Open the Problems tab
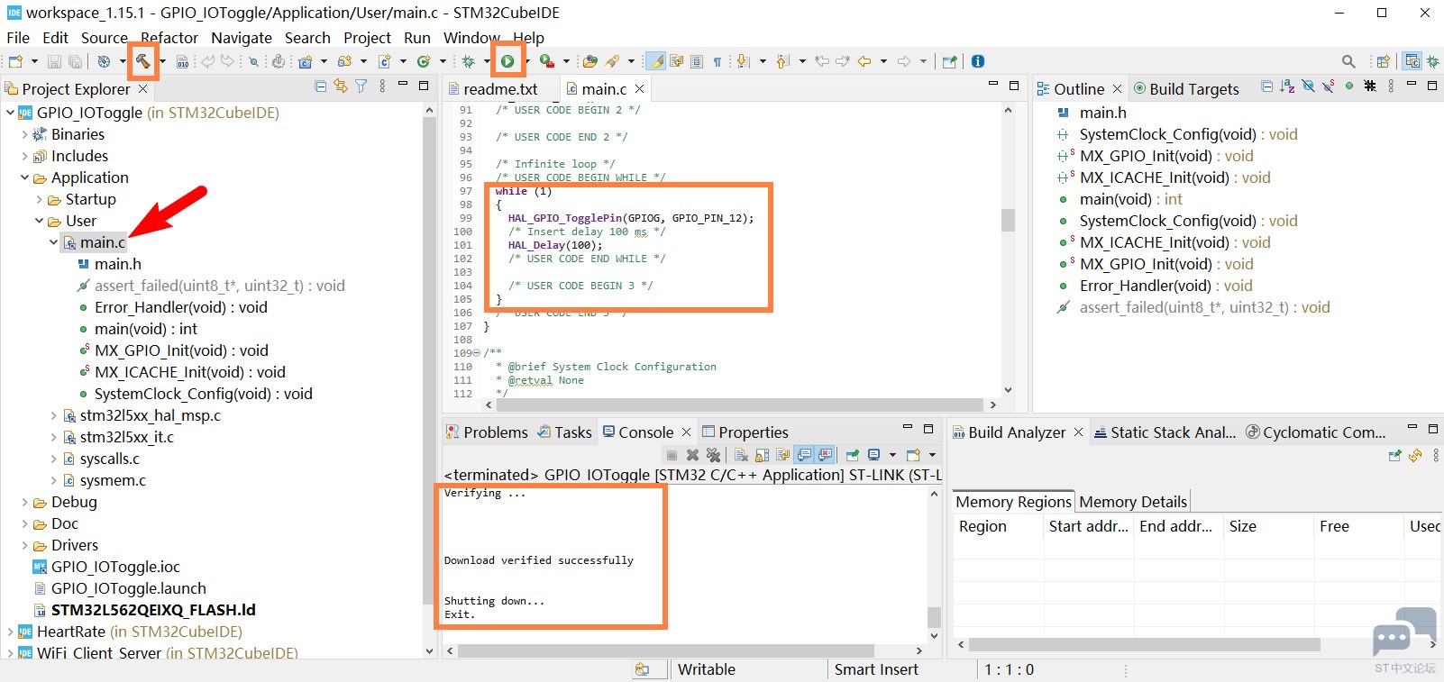The height and width of the screenshot is (682, 1444). click(487, 432)
